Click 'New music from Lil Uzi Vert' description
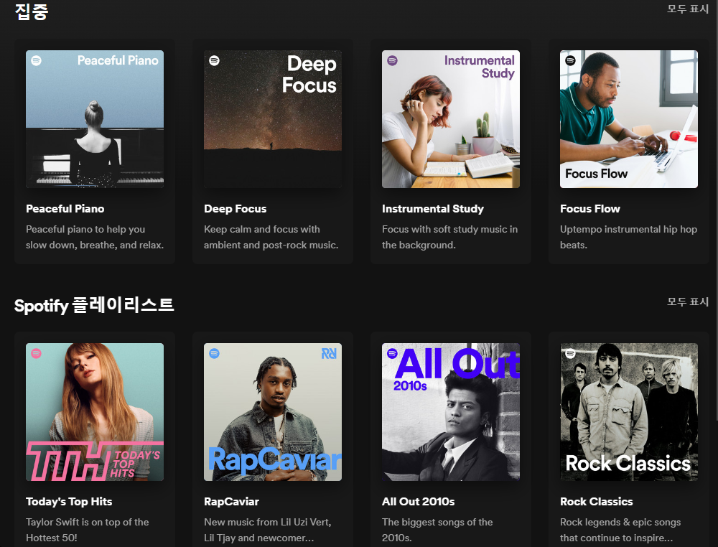Screen dimensions: 718x547 [x=268, y=530]
